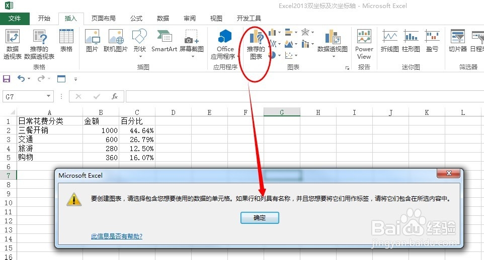Click the Redo arrow icon
Viewport: 484px width, 260px height.
click(x=41, y=79)
